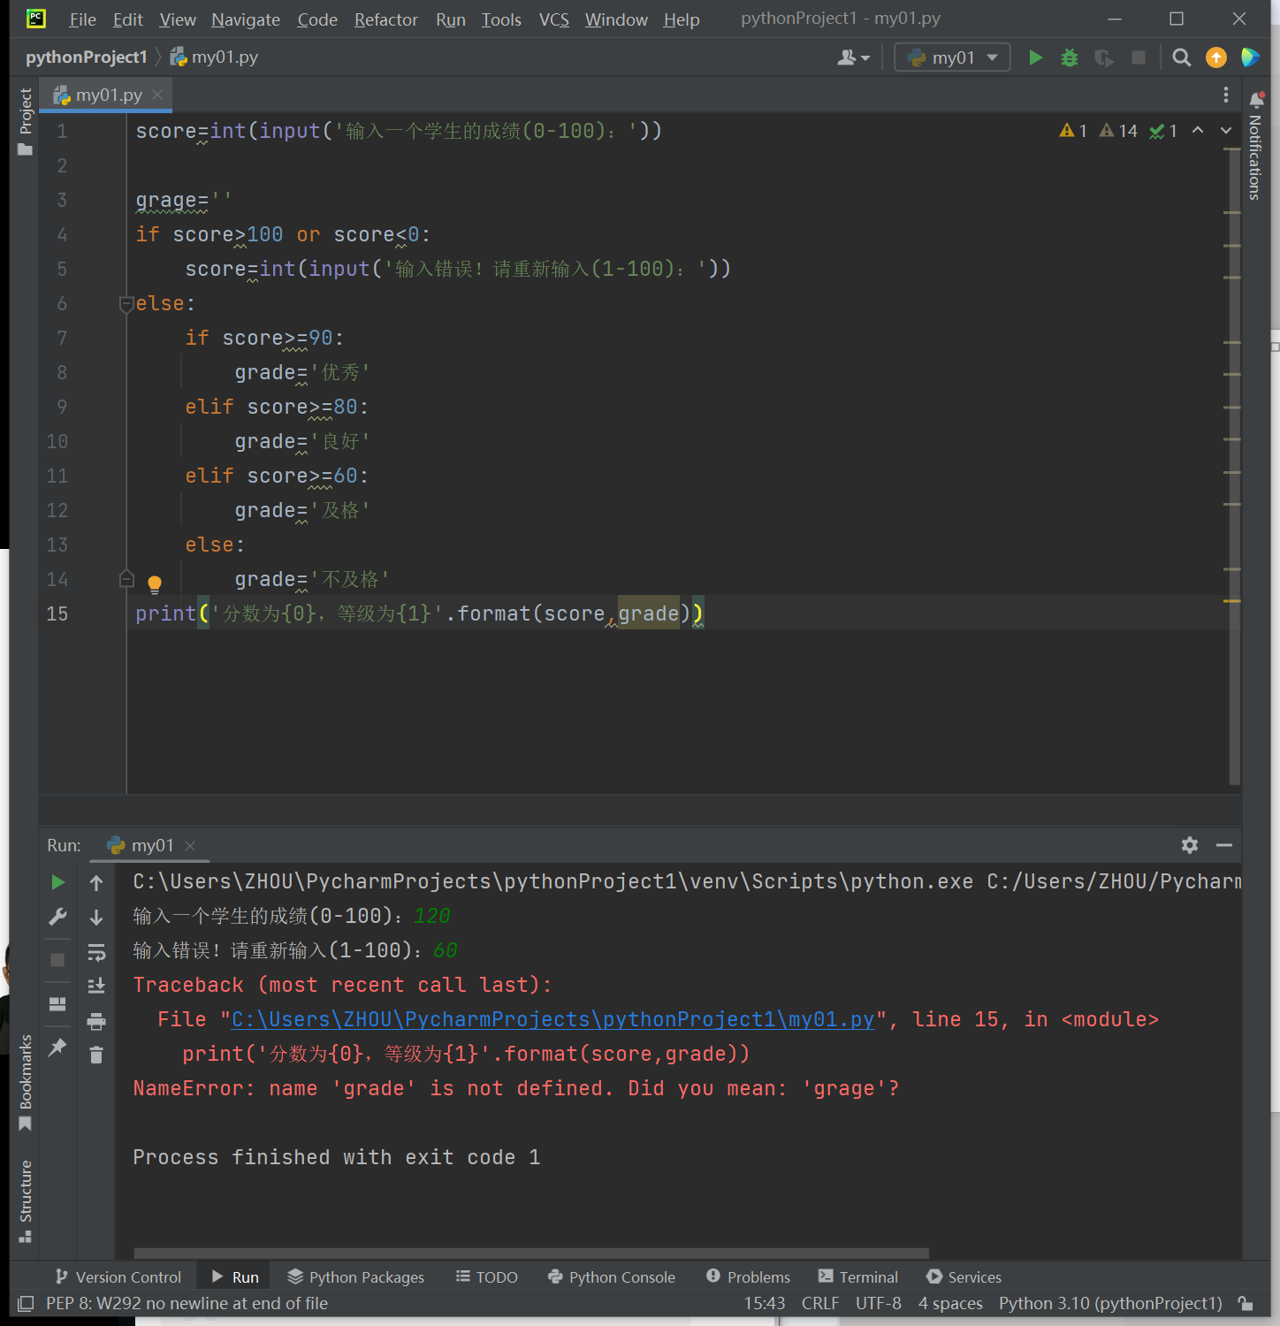Open my01 run configuration dropdown

point(952,57)
